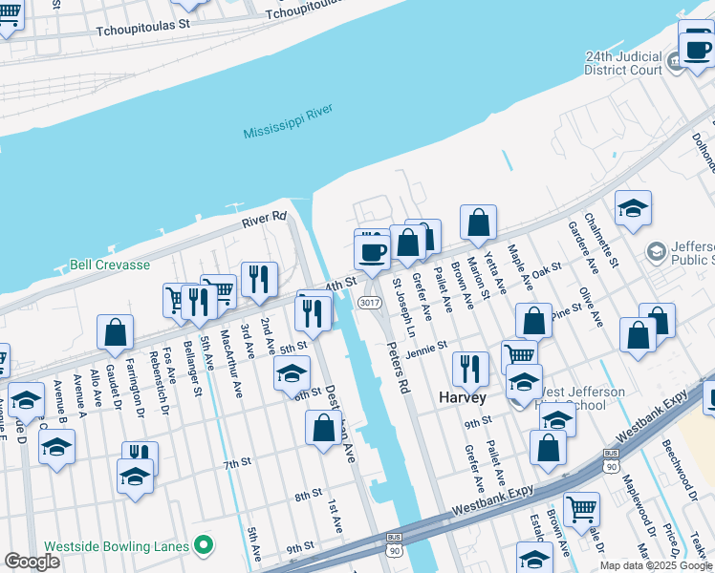Click the BUS 90 shield near 9th St
Viewport: 715px width, 573px height.
coord(394,546)
